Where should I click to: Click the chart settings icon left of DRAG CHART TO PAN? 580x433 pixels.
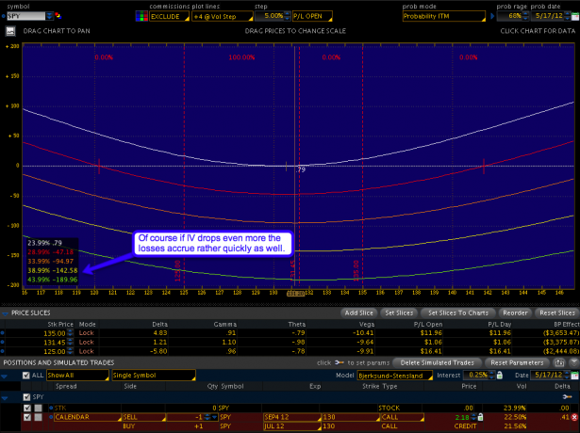tap(10, 32)
